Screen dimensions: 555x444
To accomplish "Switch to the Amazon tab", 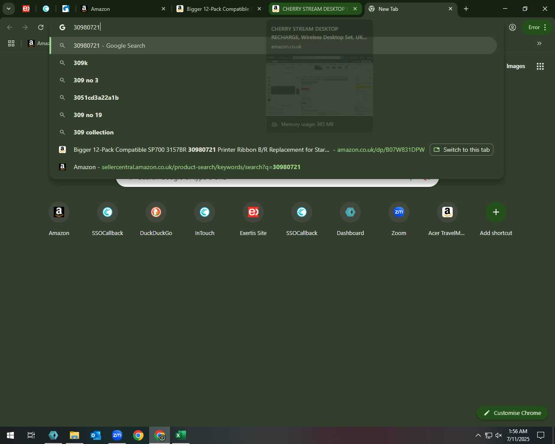I will pos(124,9).
